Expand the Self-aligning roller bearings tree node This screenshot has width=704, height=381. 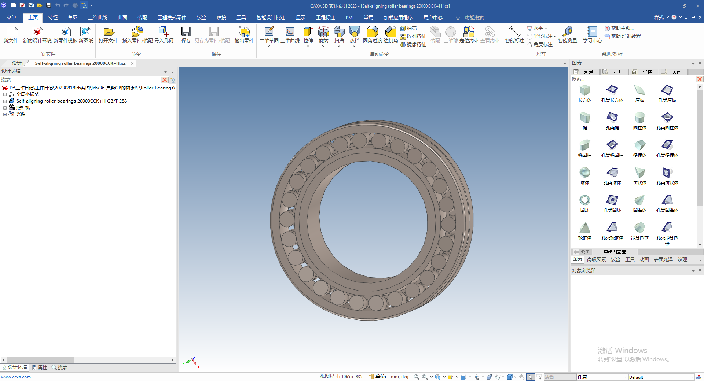(x=5, y=101)
